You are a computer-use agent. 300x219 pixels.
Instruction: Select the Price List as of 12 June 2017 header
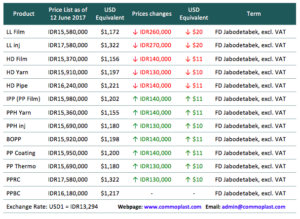68,14
